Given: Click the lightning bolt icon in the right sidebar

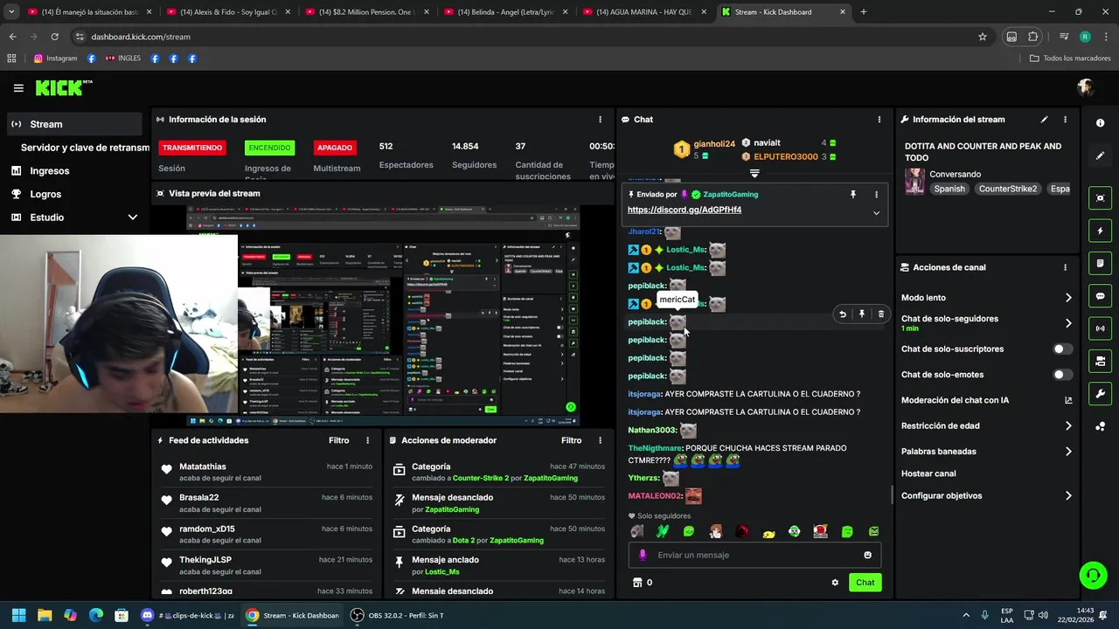Looking at the screenshot, I should (x=1100, y=231).
